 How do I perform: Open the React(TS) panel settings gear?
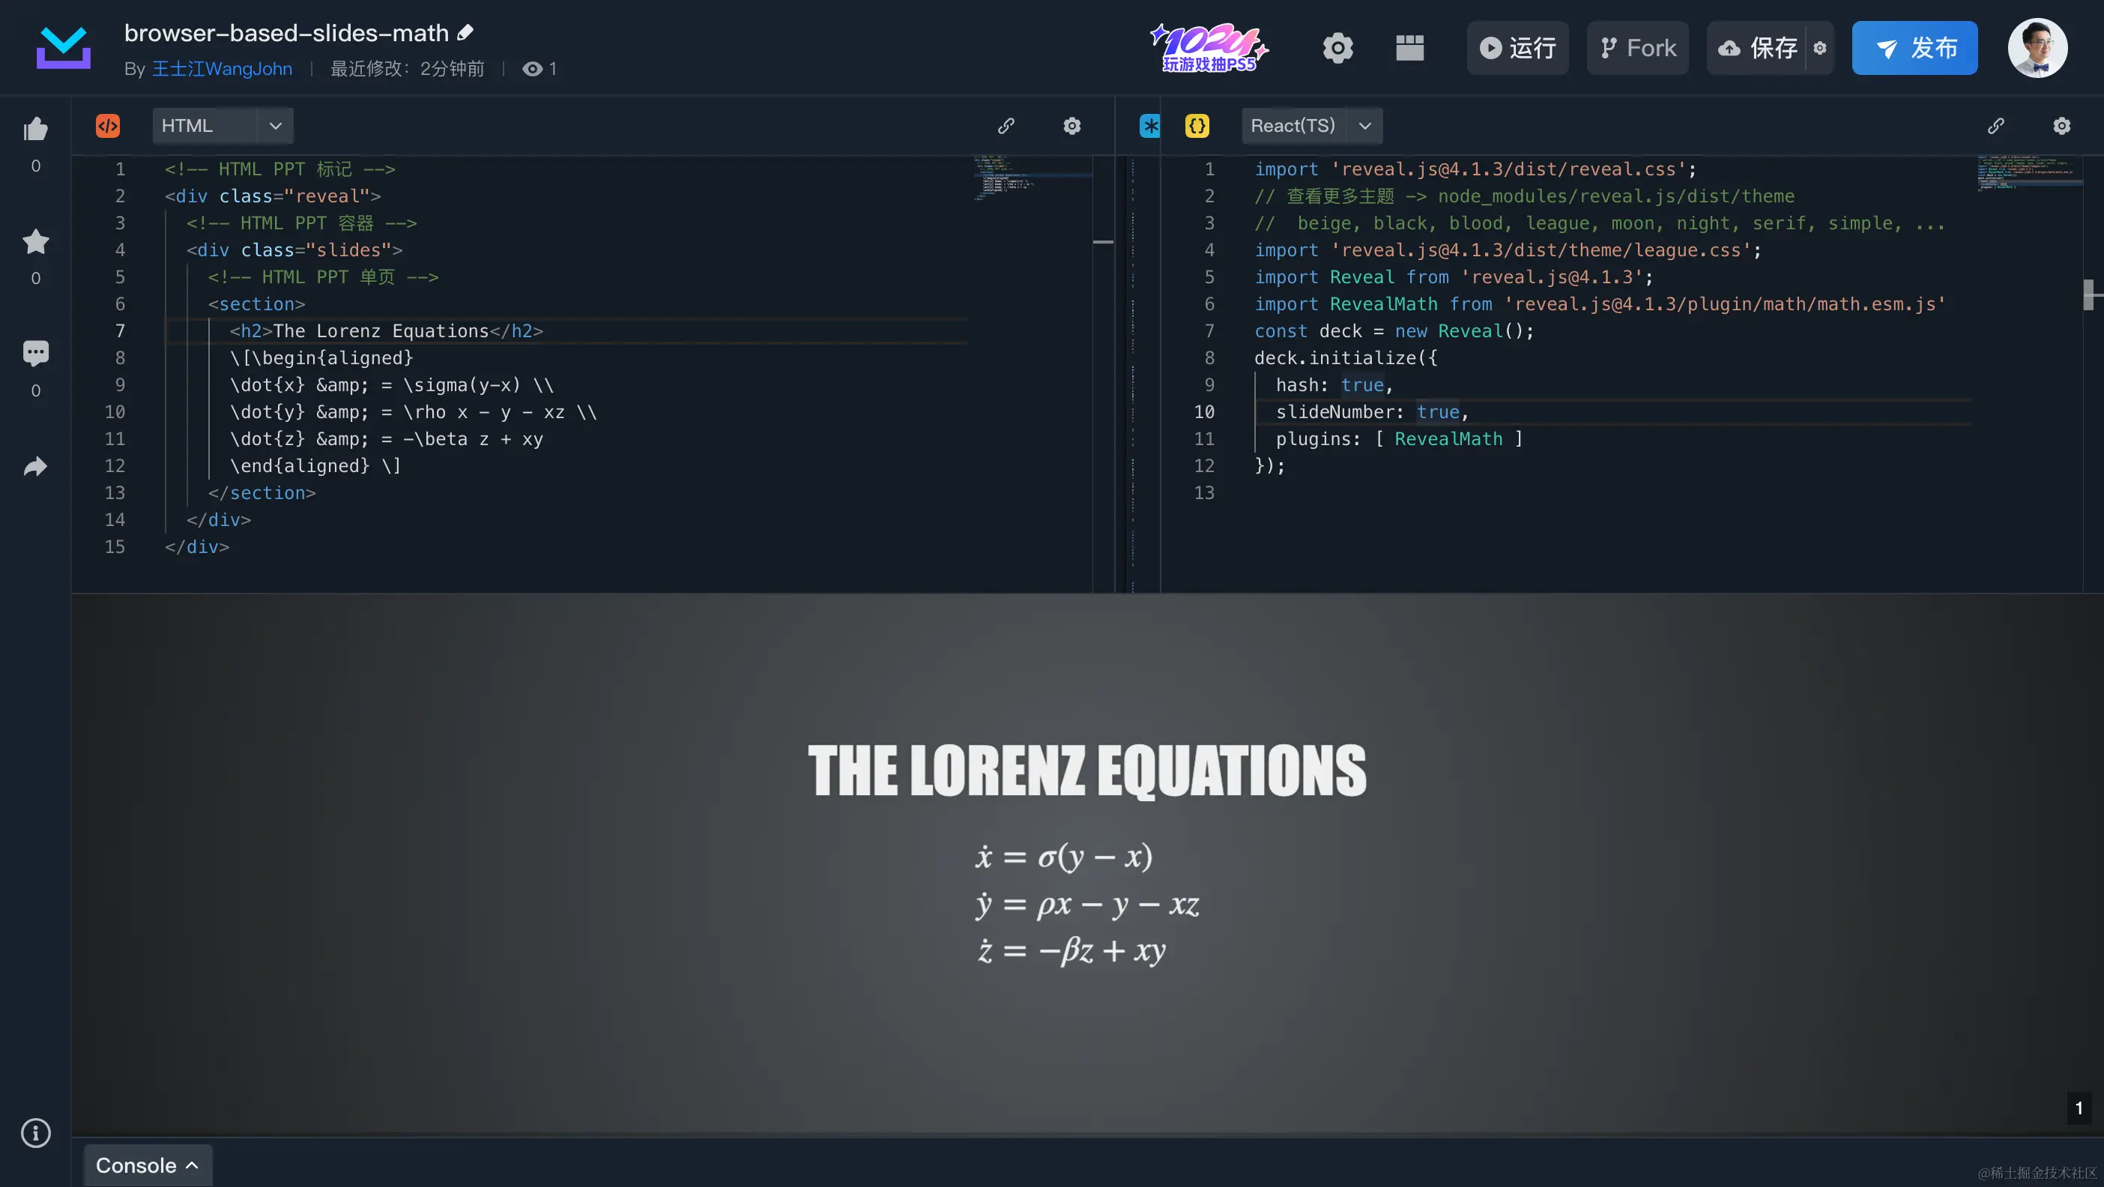pyautogui.click(x=2061, y=126)
